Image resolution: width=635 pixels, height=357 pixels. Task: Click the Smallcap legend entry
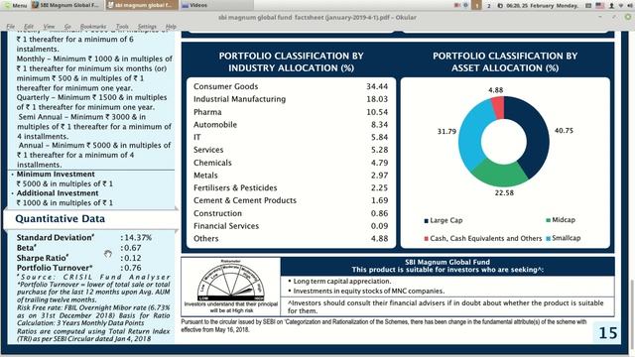tap(564, 238)
